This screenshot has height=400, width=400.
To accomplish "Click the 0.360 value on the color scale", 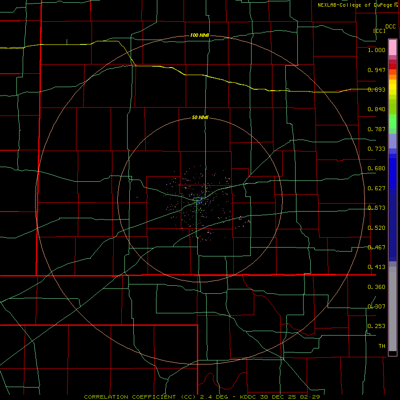I will pyautogui.click(x=376, y=287).
